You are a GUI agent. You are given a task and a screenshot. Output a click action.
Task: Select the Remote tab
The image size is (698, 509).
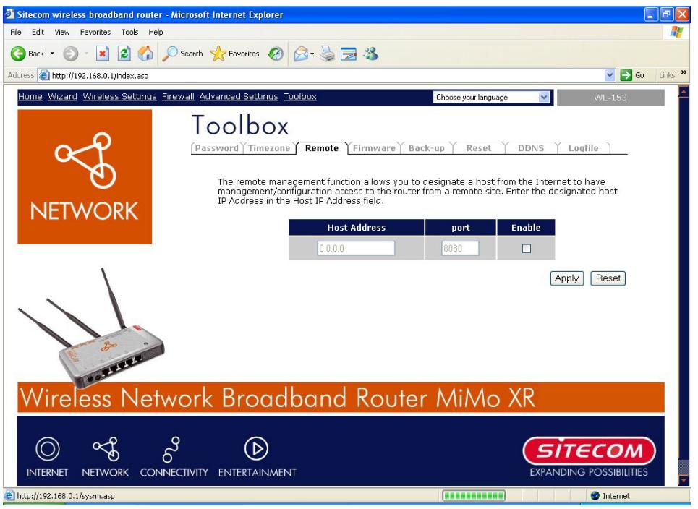pos(321,148)
